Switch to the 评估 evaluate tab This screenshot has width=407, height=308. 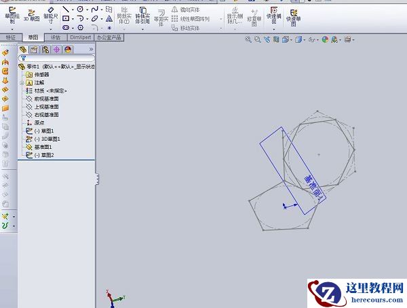click(x=55, y=37)
